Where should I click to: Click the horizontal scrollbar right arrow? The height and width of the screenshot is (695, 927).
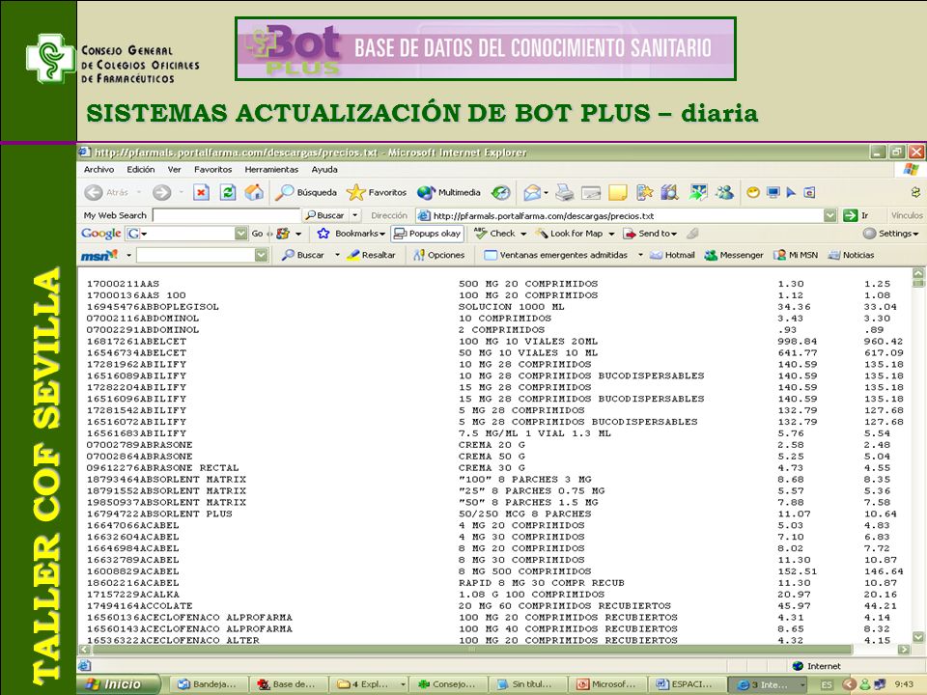[904, 650]
